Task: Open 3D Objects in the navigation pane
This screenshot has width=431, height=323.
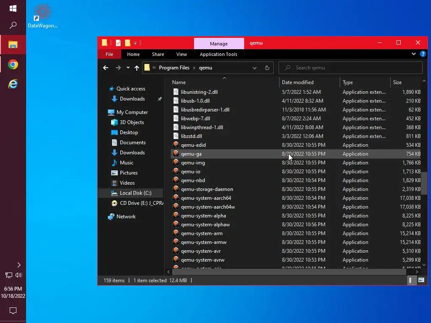Action: coord(132,122)
